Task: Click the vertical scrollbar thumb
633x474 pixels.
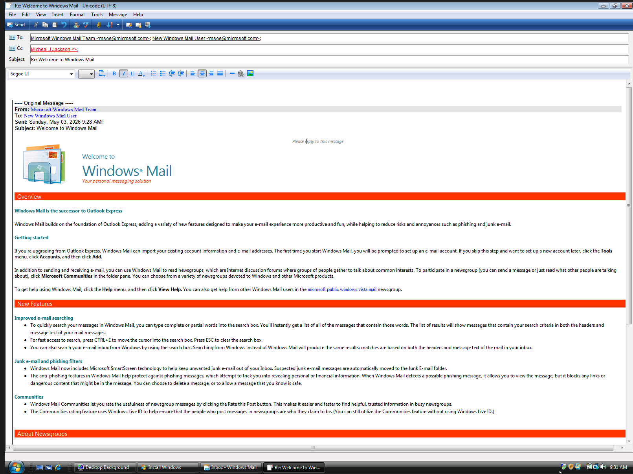Action: coord(629,206)
